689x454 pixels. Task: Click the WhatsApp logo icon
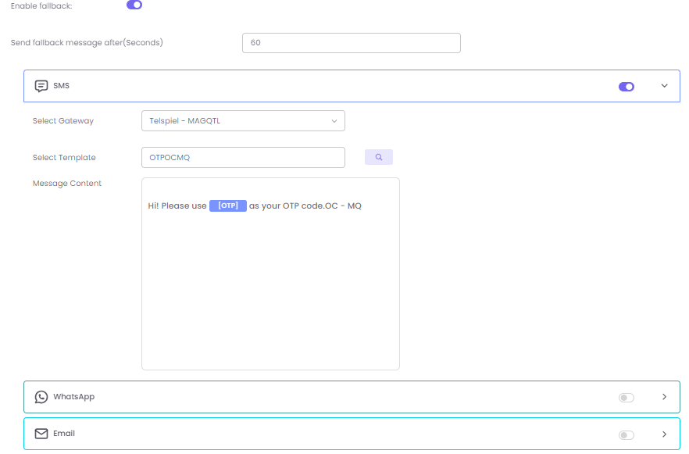(41, 397)
